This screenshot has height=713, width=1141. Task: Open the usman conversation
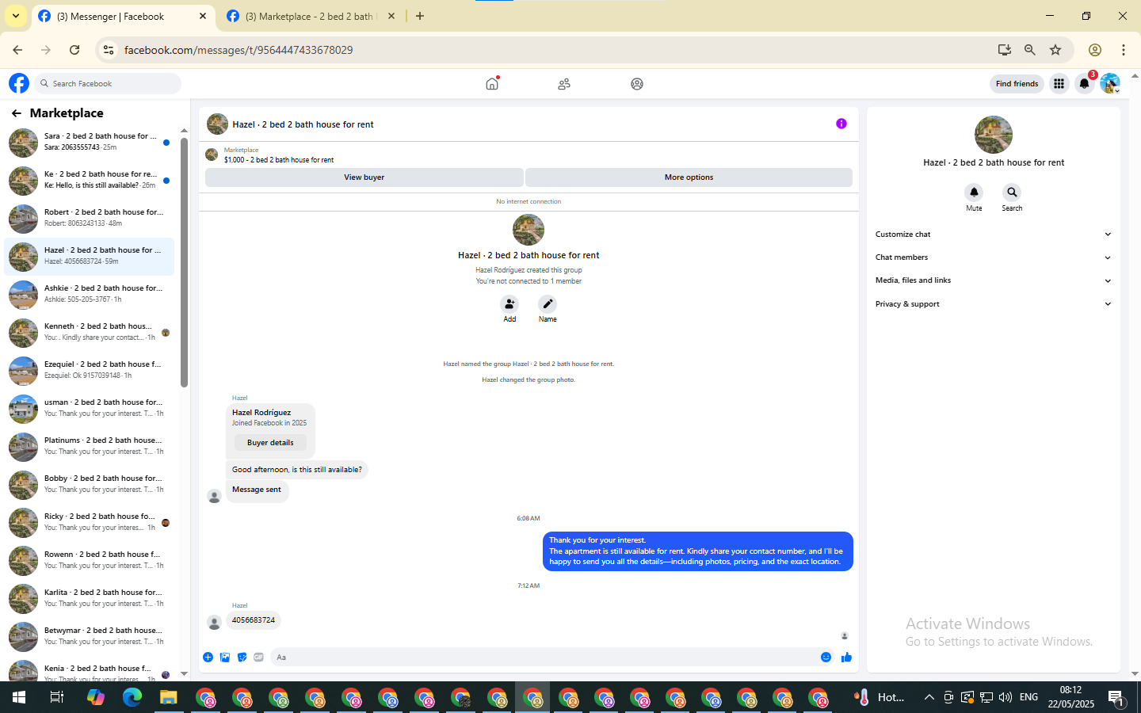tap(89, 409)
